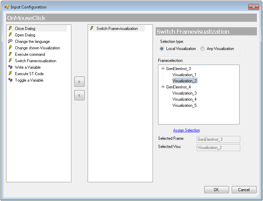This screenshot has width=263, height=201.
Task: Close the Input Configuration window
Action: 253,7
